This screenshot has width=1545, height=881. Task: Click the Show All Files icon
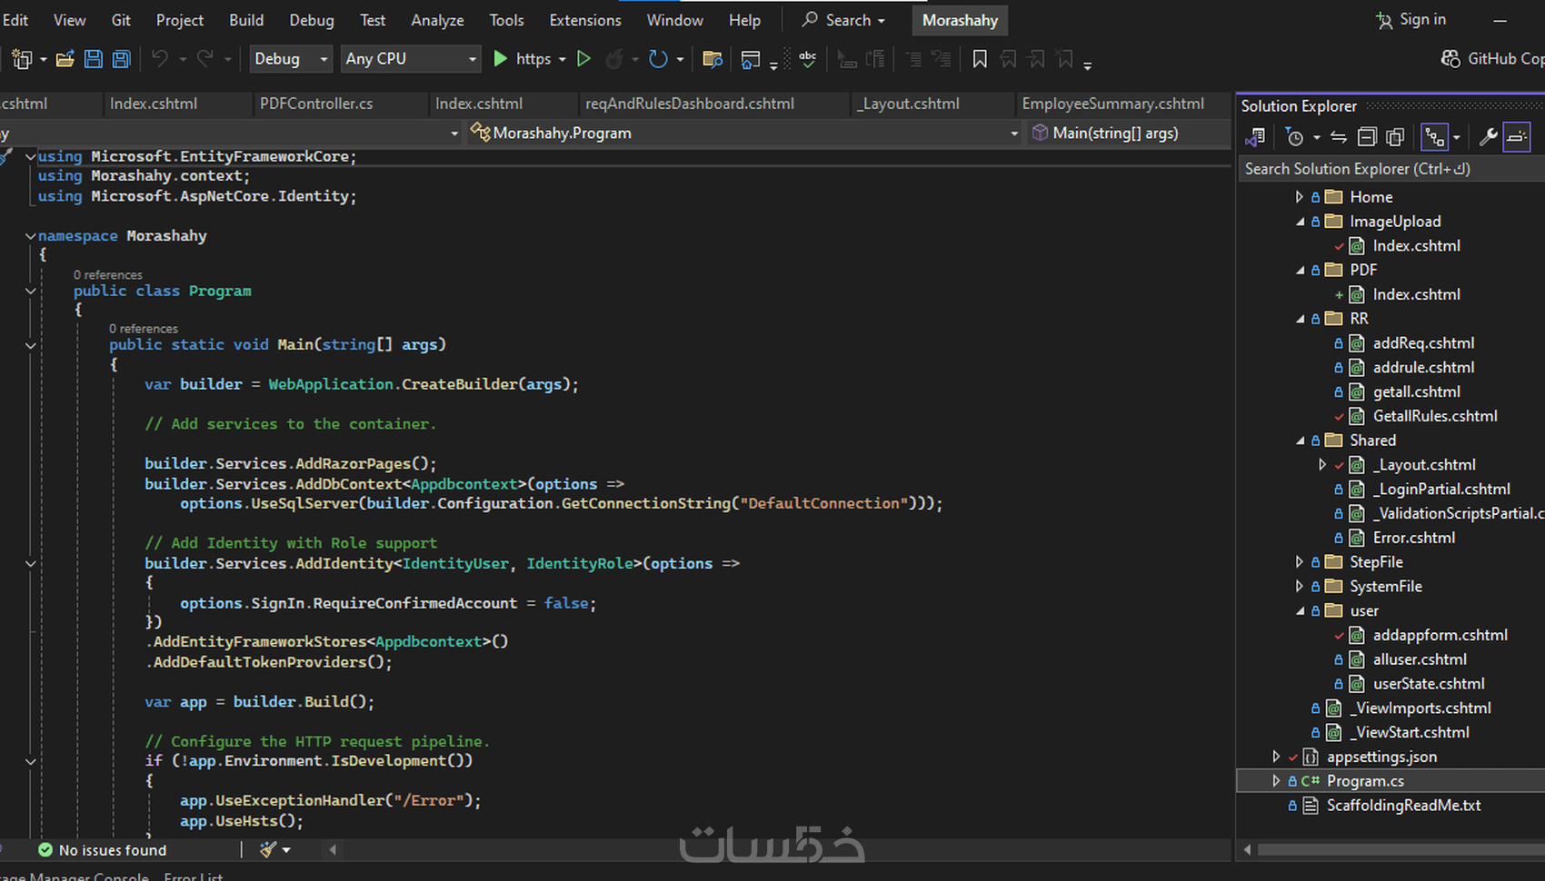pyautogui.click(x=1395, y=137)
